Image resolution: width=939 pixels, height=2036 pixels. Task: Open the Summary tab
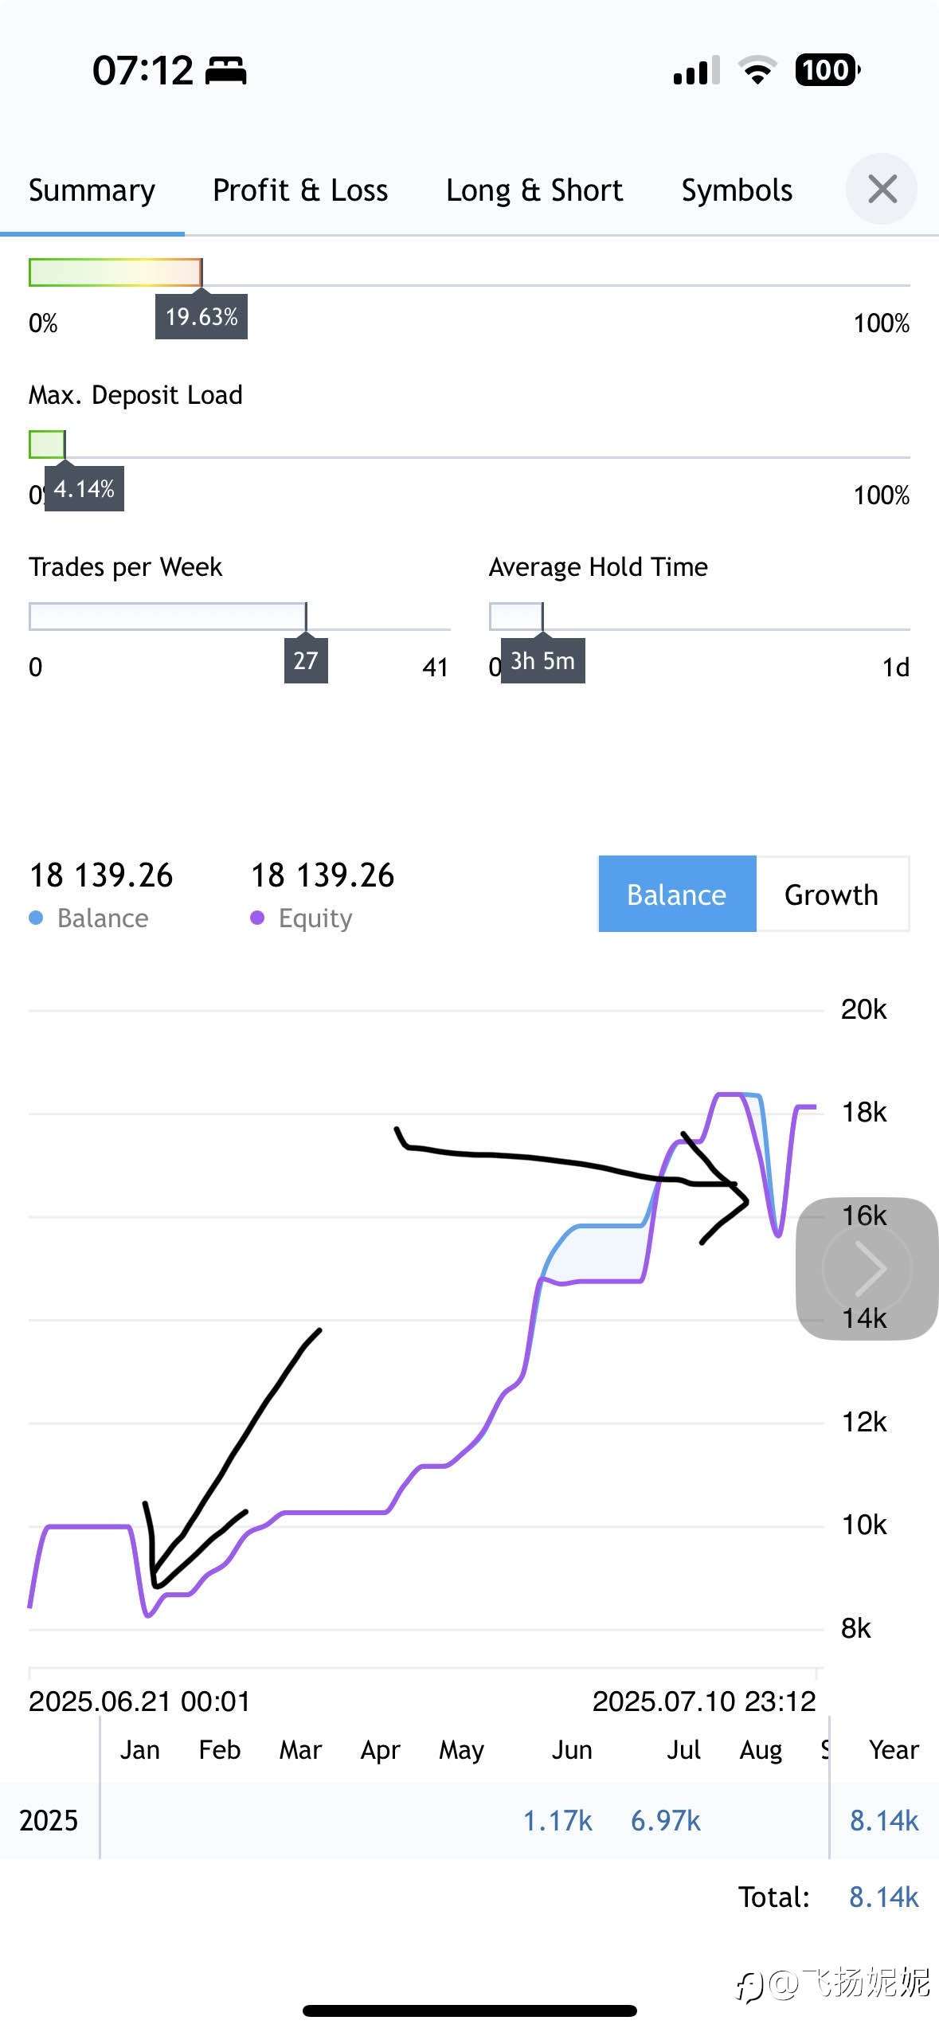tap(92, 191)
